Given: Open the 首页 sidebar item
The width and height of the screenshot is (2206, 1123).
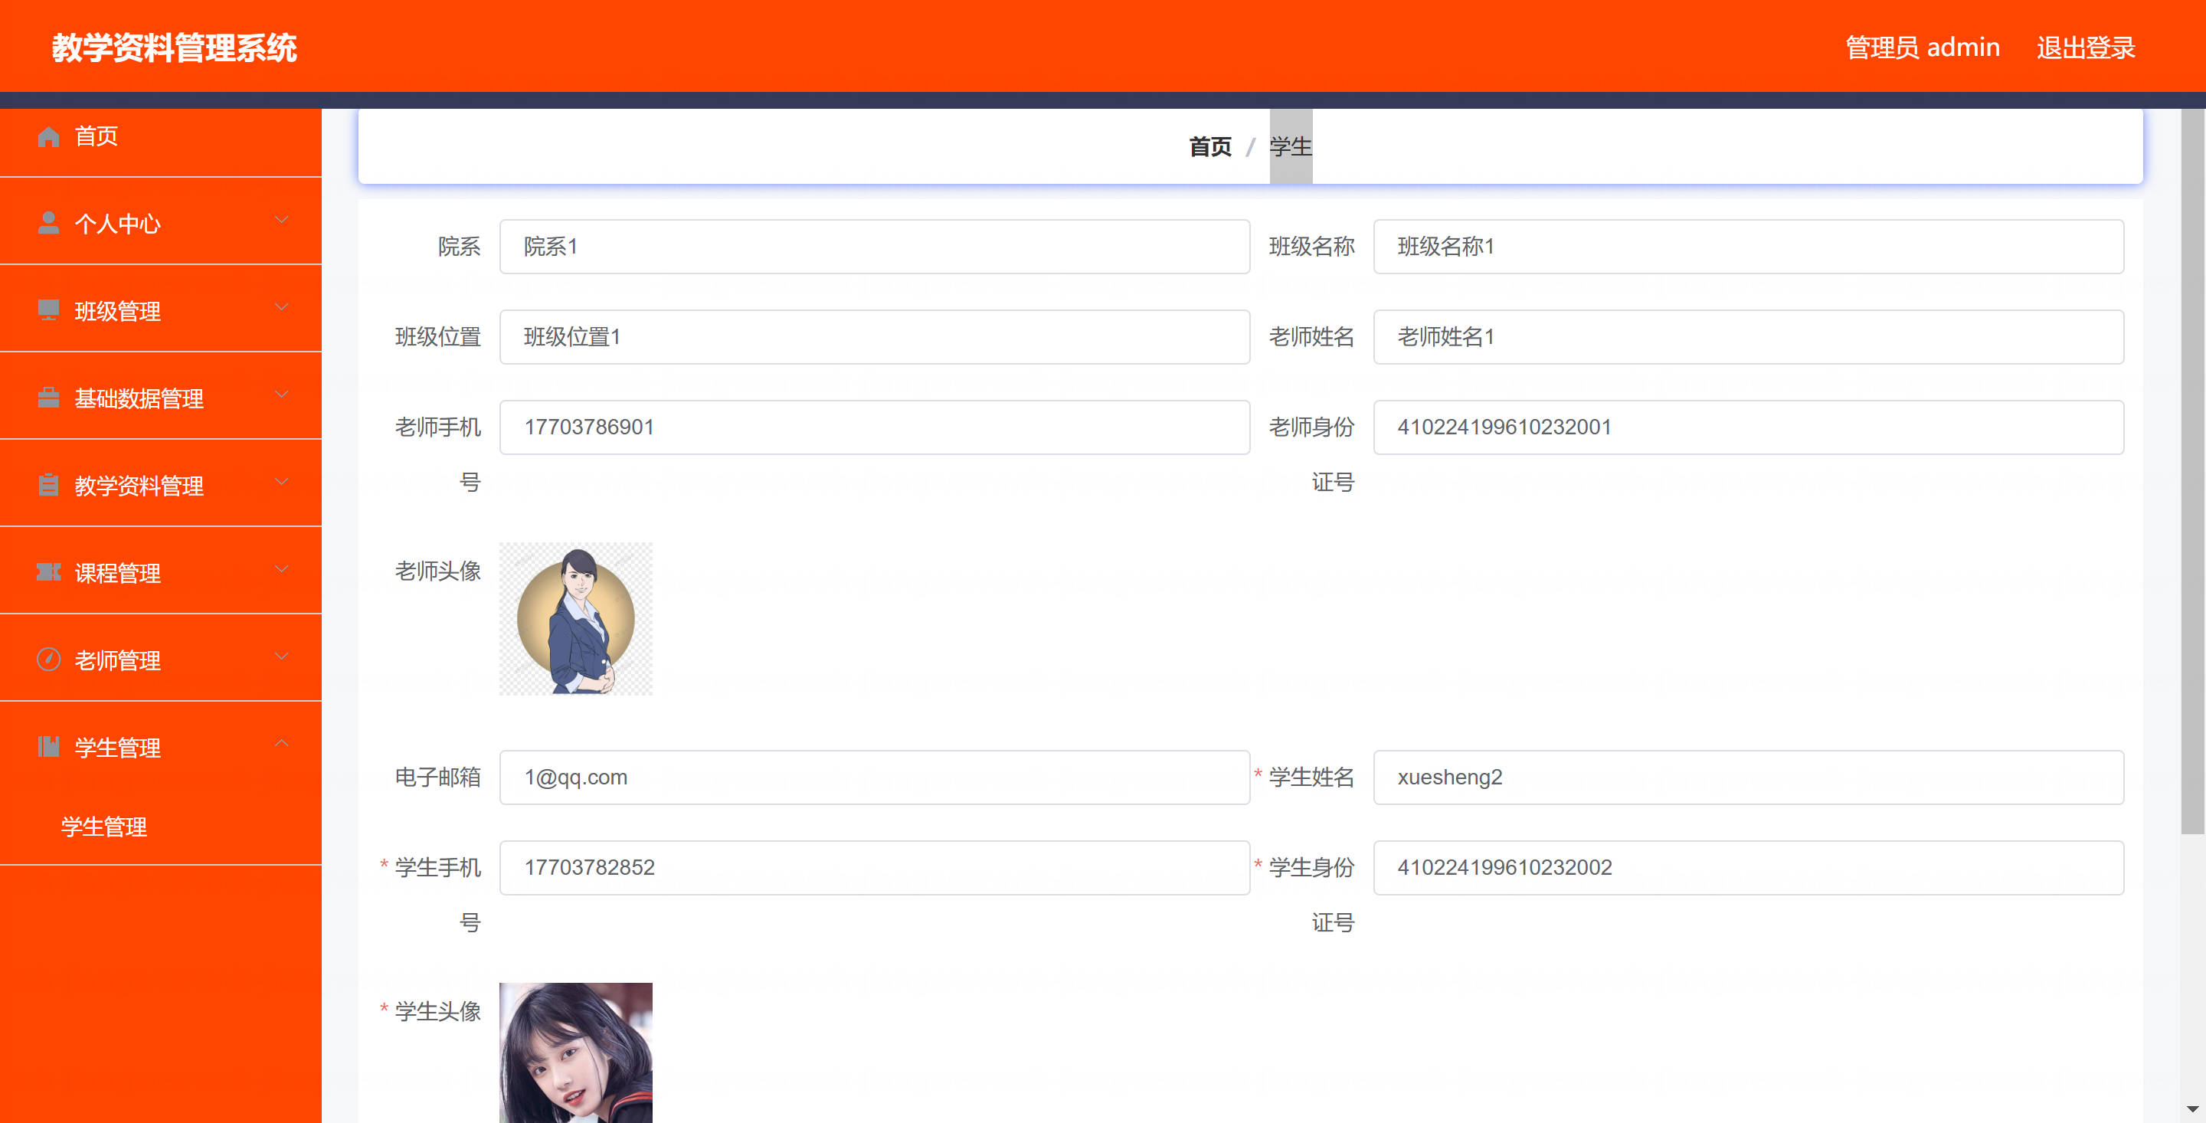Looking at the screenshot, I should [x=161, y=136].
